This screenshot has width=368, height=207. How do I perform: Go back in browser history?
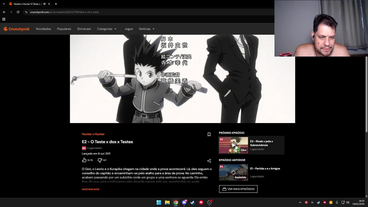pyautogui.click(x=4, y=12)
